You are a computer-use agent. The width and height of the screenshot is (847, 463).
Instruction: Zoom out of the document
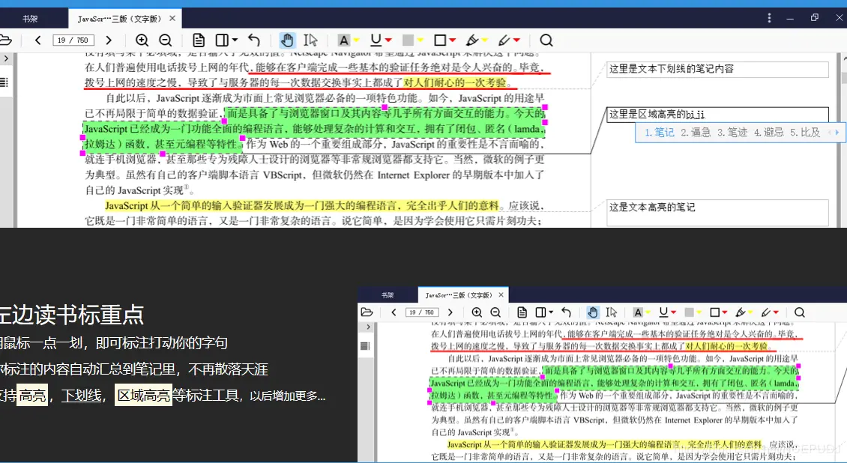point(166,40)
